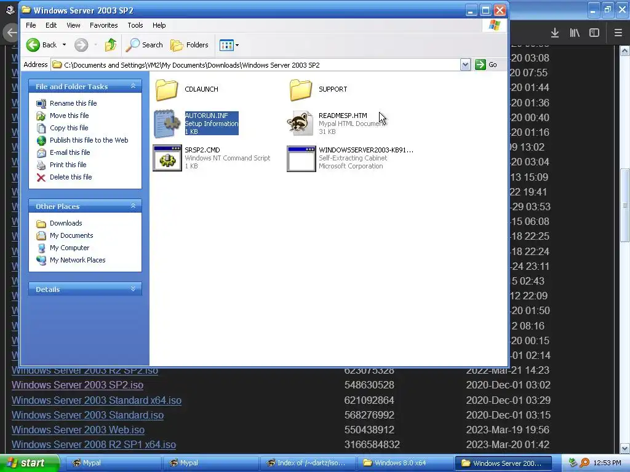Go up one folder level icon
630x472 pixels.
click(111, 45)
